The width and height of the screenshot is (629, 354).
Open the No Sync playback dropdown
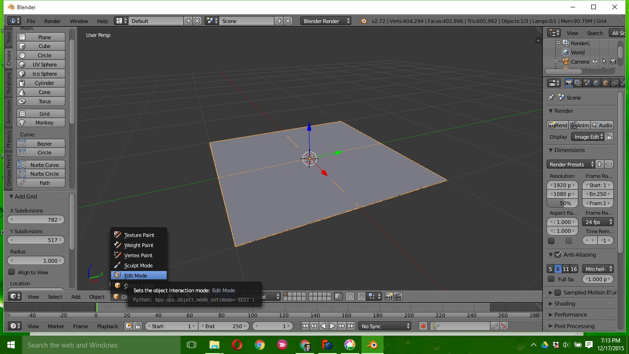click(x=385, y=326)
